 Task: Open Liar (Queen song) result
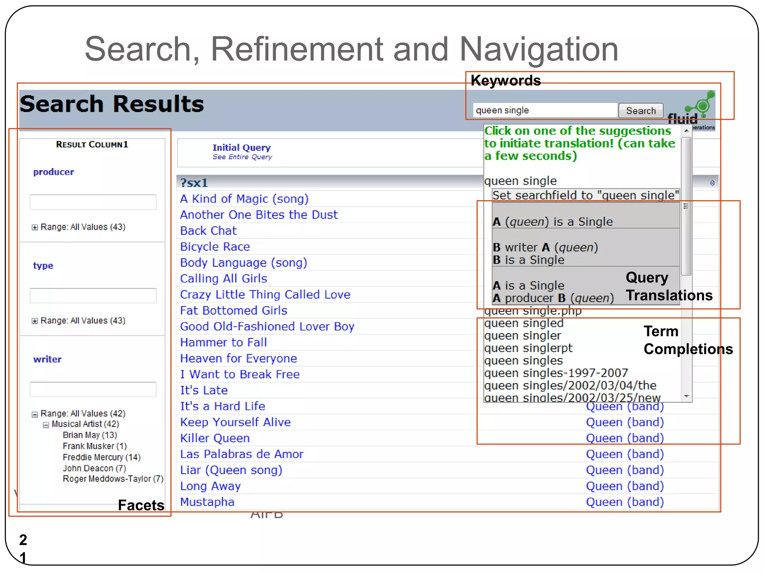(231, 470)
